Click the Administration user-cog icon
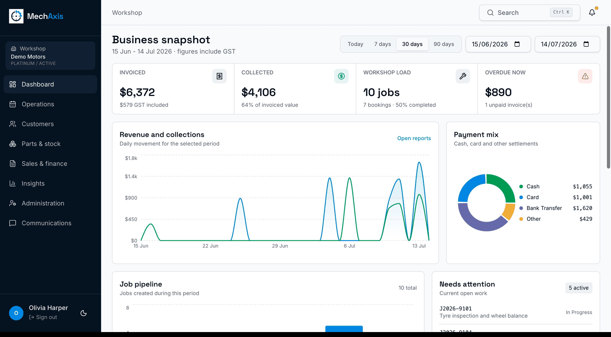 coord(13,203)
